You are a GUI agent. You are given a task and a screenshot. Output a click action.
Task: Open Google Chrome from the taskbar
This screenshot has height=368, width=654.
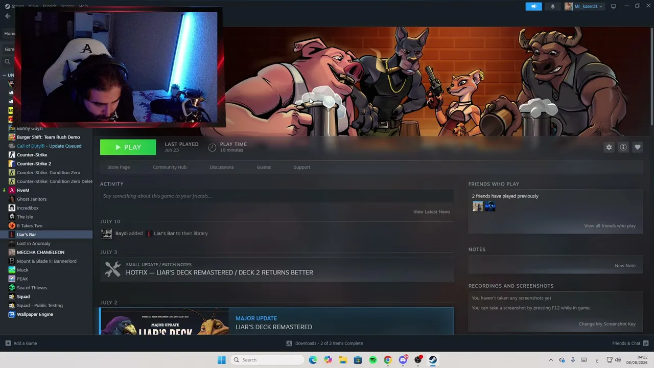388,360
